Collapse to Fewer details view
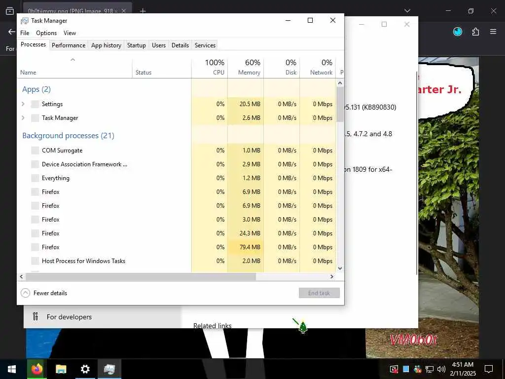This screenshot has height=379, width=505. (x=44, y=293)
